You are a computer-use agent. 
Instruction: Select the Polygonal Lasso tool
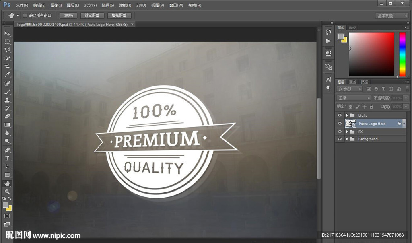(x=7, y=50)
